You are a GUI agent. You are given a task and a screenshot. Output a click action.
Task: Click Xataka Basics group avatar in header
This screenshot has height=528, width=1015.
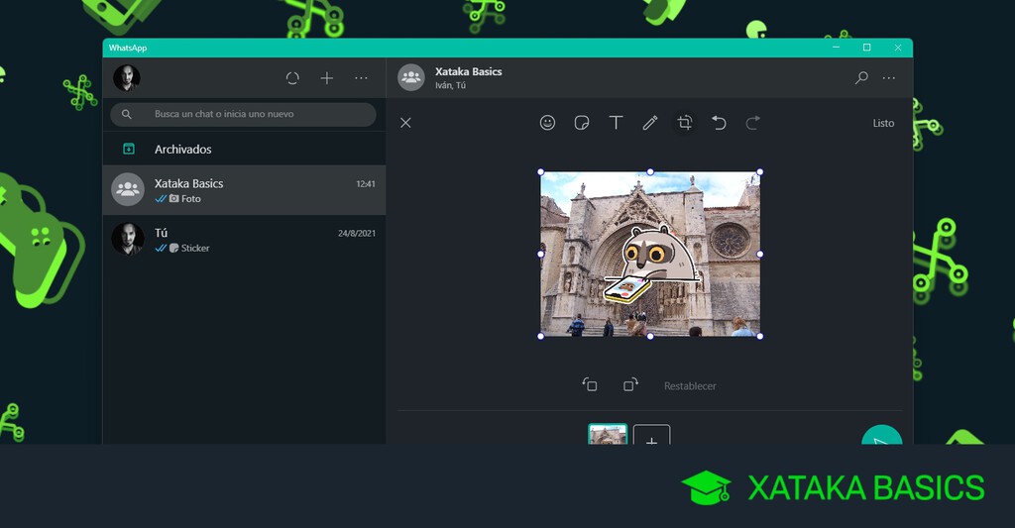tap(411, 77)
